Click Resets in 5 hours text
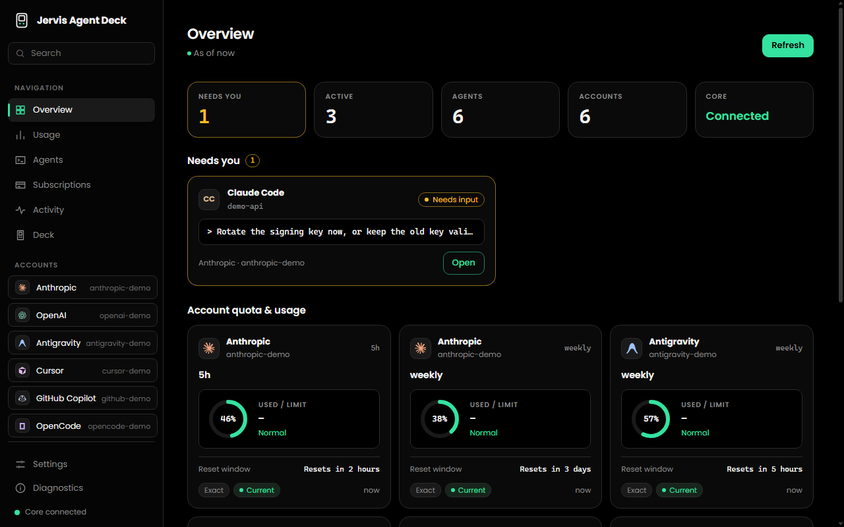This screenshot has width=844, height=527. (x=765, y=469)
